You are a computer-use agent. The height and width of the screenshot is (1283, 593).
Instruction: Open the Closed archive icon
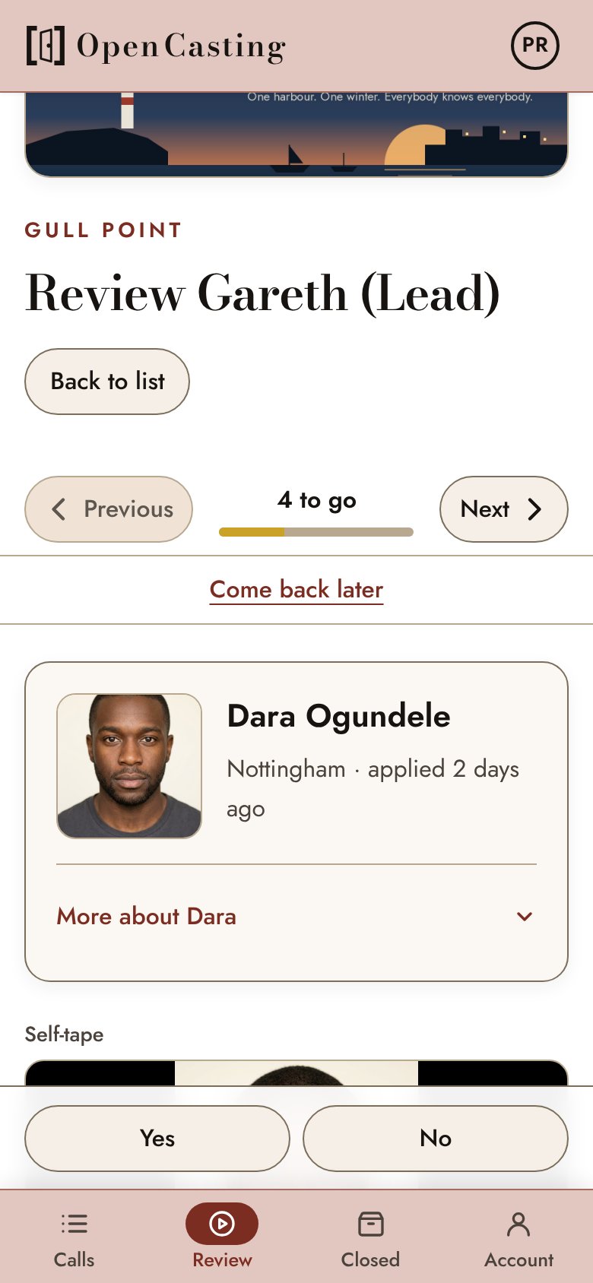(x=370, y=1224)
